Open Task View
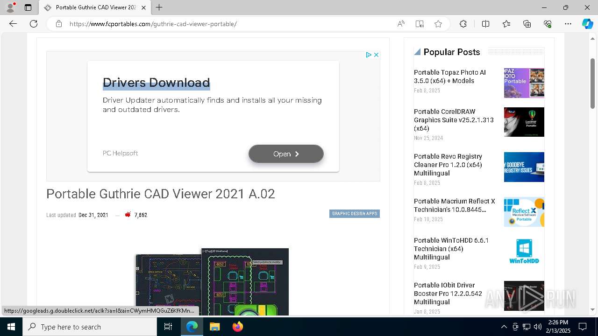598x336 pixels. pyautogui.click(x=168, y=327)
